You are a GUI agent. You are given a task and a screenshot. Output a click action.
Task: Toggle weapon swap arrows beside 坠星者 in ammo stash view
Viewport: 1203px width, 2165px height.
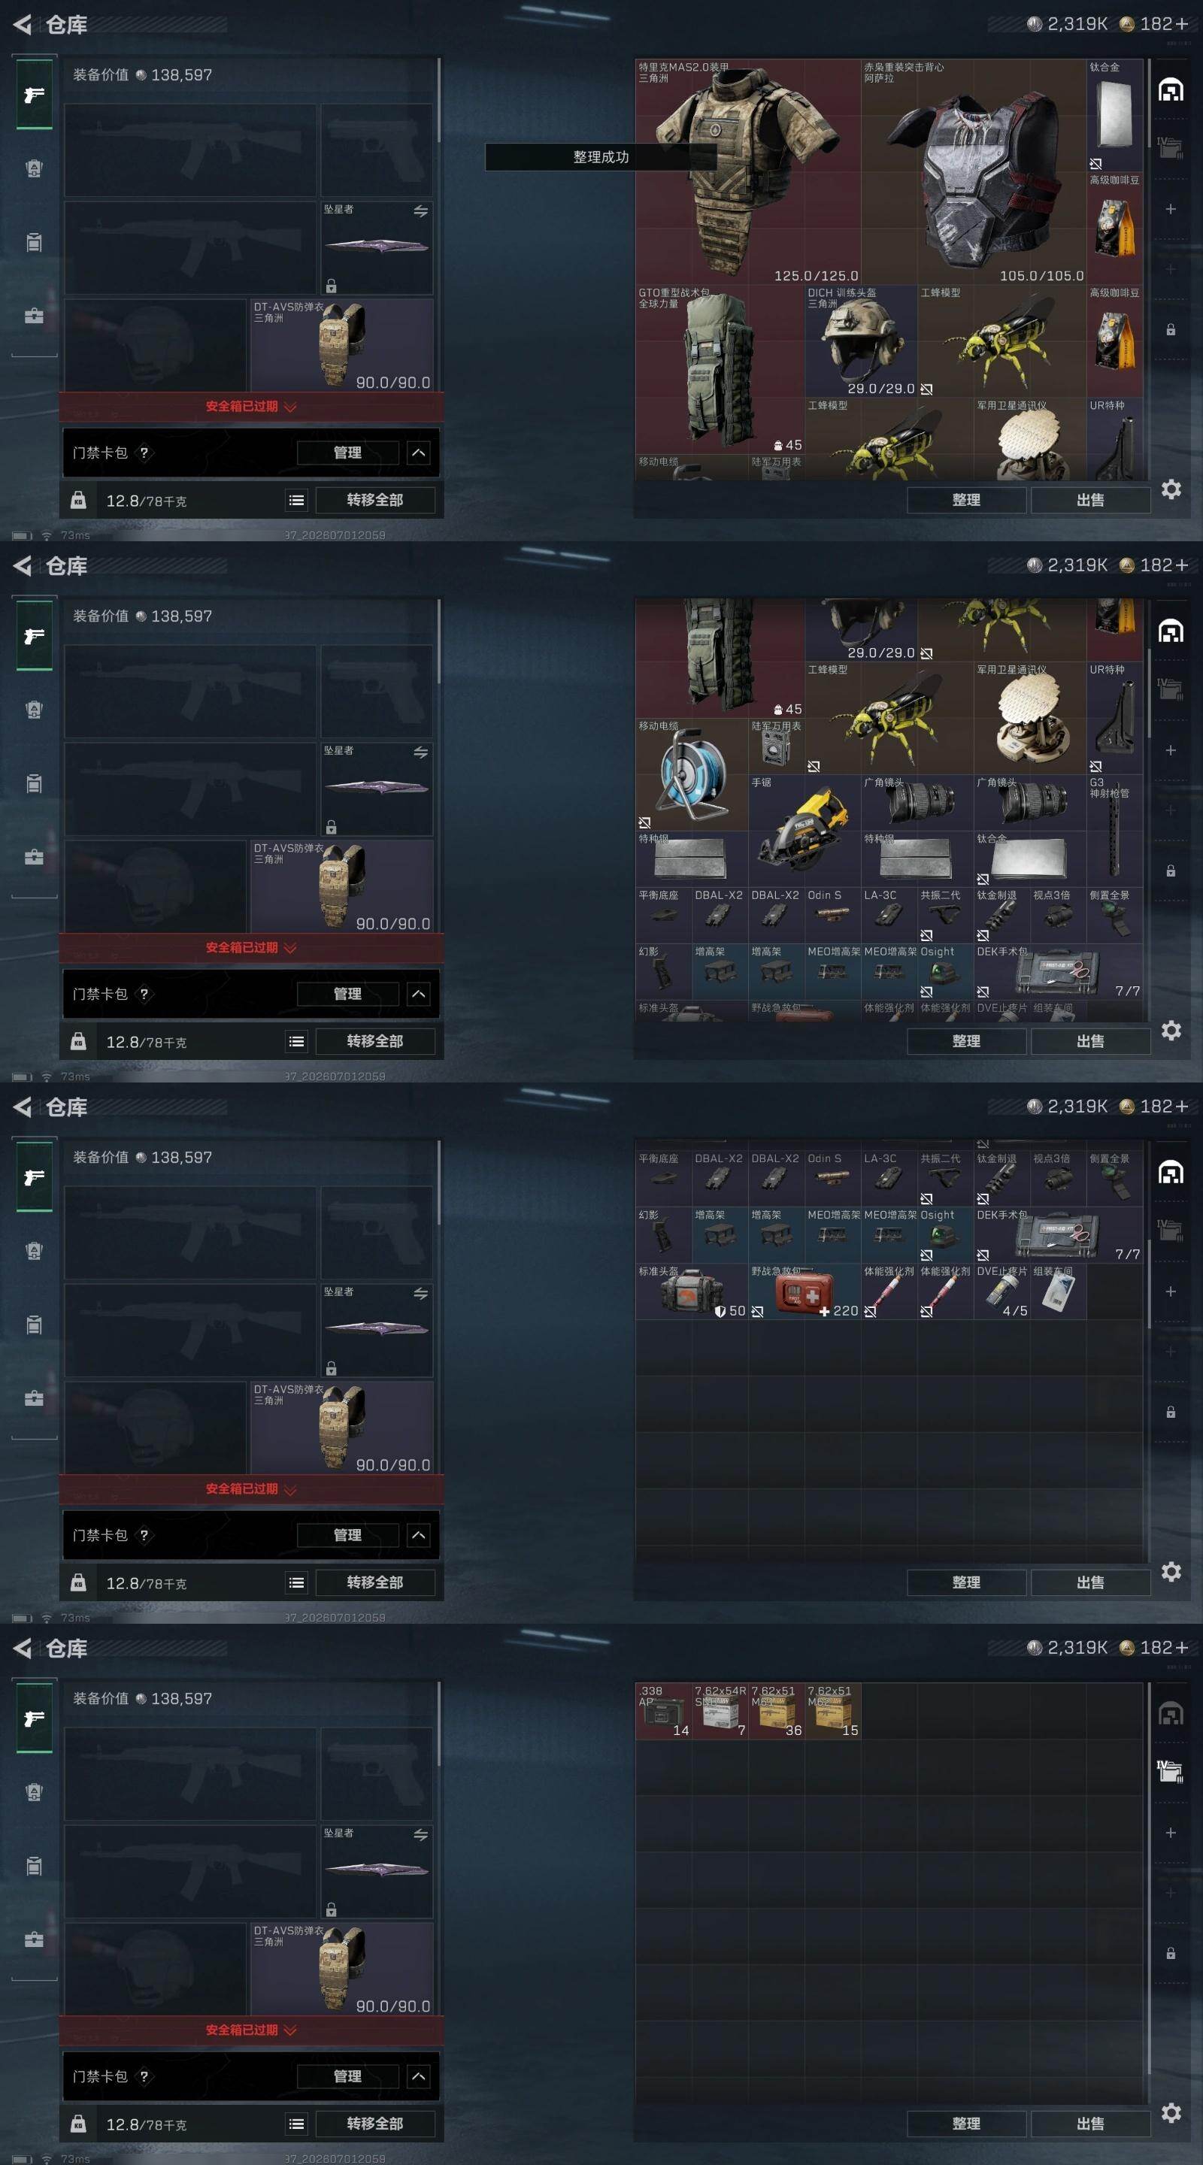tap(420, 1835)
